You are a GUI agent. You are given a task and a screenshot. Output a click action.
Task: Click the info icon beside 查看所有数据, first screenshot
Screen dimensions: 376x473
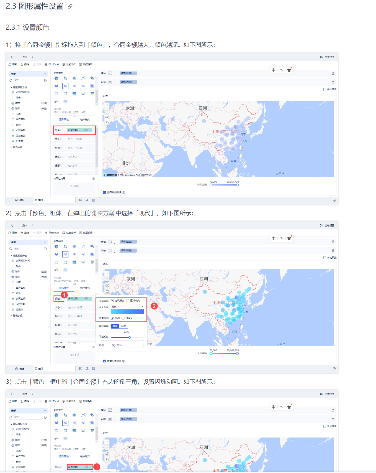click(123, 192)
